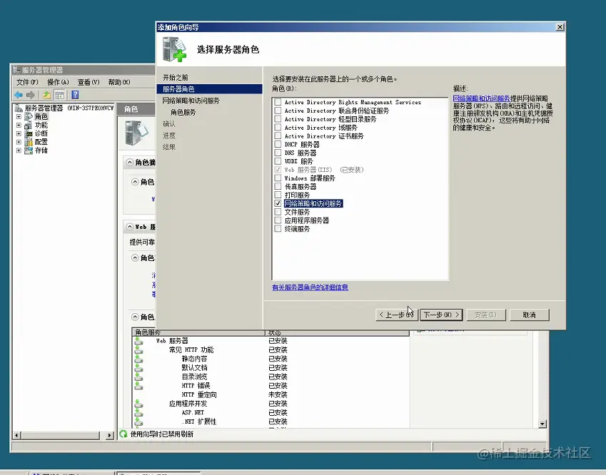Click the 角色 node icon in tree

click(x=29, y=116)
